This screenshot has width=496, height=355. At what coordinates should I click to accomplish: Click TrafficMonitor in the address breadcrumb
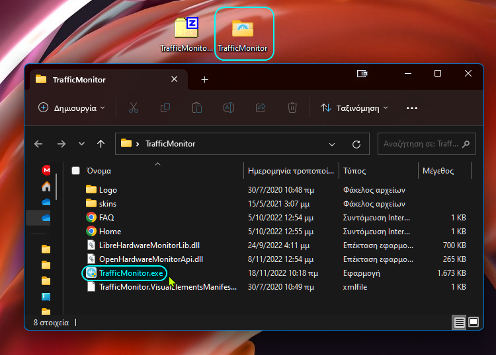(x=170, y=144)
